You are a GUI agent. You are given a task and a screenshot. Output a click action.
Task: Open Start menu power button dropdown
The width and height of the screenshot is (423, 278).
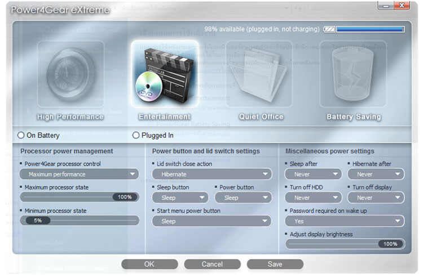click(x=212, y=221)
